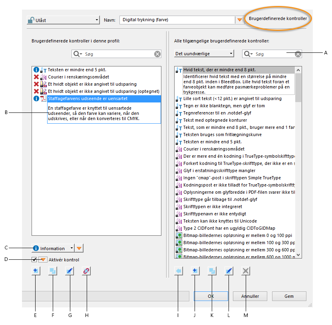
Task: Select Tegnreferencer til en .notdef-glyf
Action: (235, 113)
